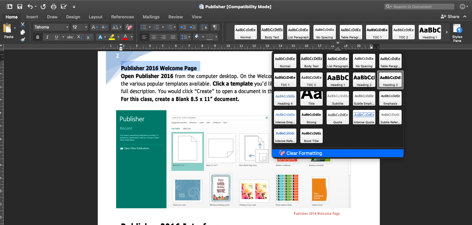Toggle Italic formatting

(x=47, y=37)
